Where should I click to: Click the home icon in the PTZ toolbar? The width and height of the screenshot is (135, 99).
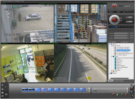(129, 27)
